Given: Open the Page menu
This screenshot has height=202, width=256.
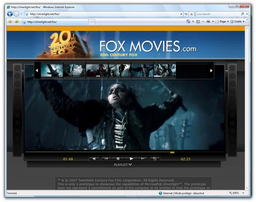Looking at the screenshot, I should (x=222, y=21).
